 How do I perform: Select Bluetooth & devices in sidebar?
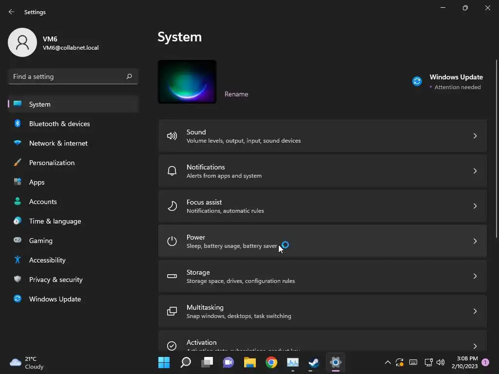click(73, 123)
